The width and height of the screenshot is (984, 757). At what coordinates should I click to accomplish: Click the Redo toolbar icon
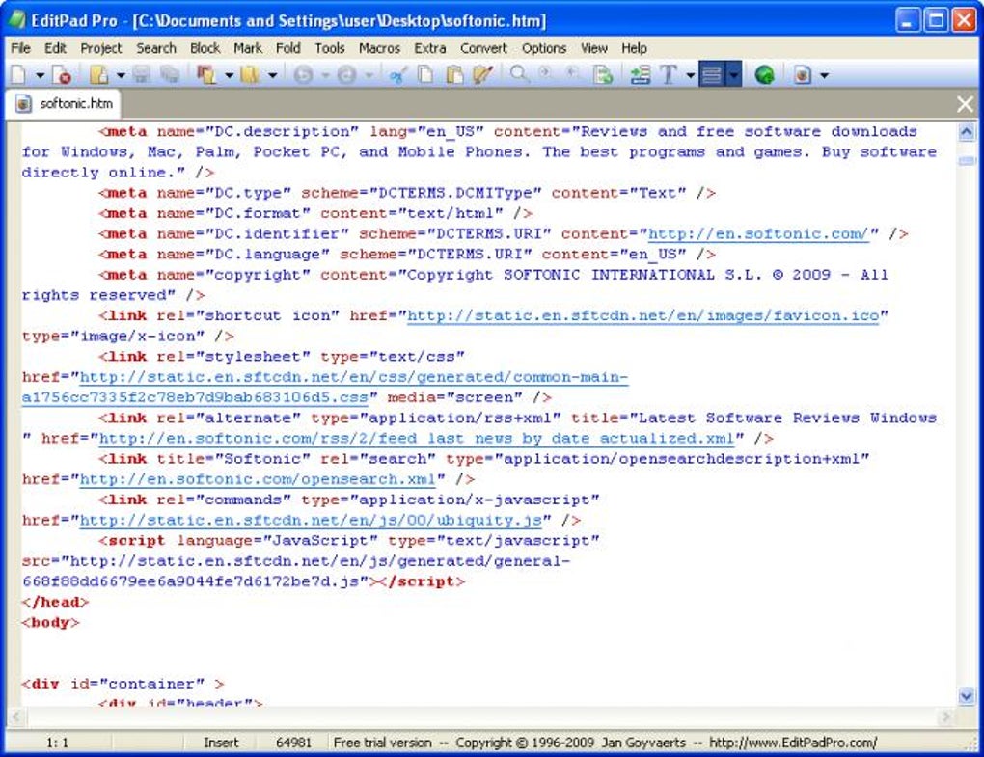tap(347, 74)
